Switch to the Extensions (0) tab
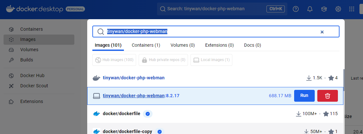 click(219, 45)
